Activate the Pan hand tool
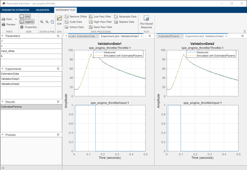Image resolution: width=247 pixels, height=170 pixels. (52, 22)
